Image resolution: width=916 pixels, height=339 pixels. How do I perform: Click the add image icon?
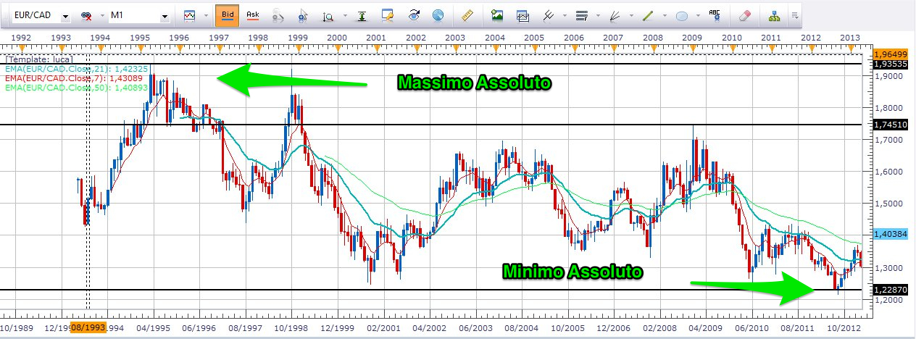(497, 14)
